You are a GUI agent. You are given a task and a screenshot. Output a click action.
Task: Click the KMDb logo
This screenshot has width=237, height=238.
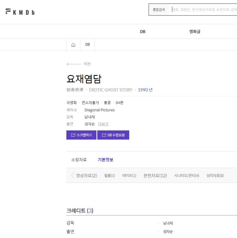click(20, 12)
